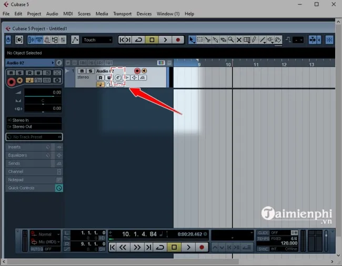Screen dimensions: 342x266
Task: Select the Play speaker tool
Action: tap(270, 40)
